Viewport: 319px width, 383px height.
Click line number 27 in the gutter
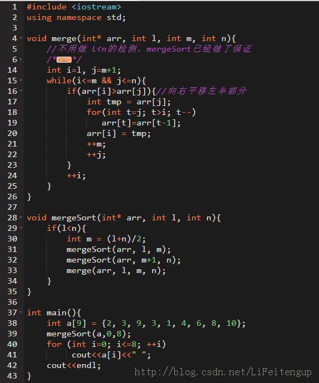click(12, 207)
